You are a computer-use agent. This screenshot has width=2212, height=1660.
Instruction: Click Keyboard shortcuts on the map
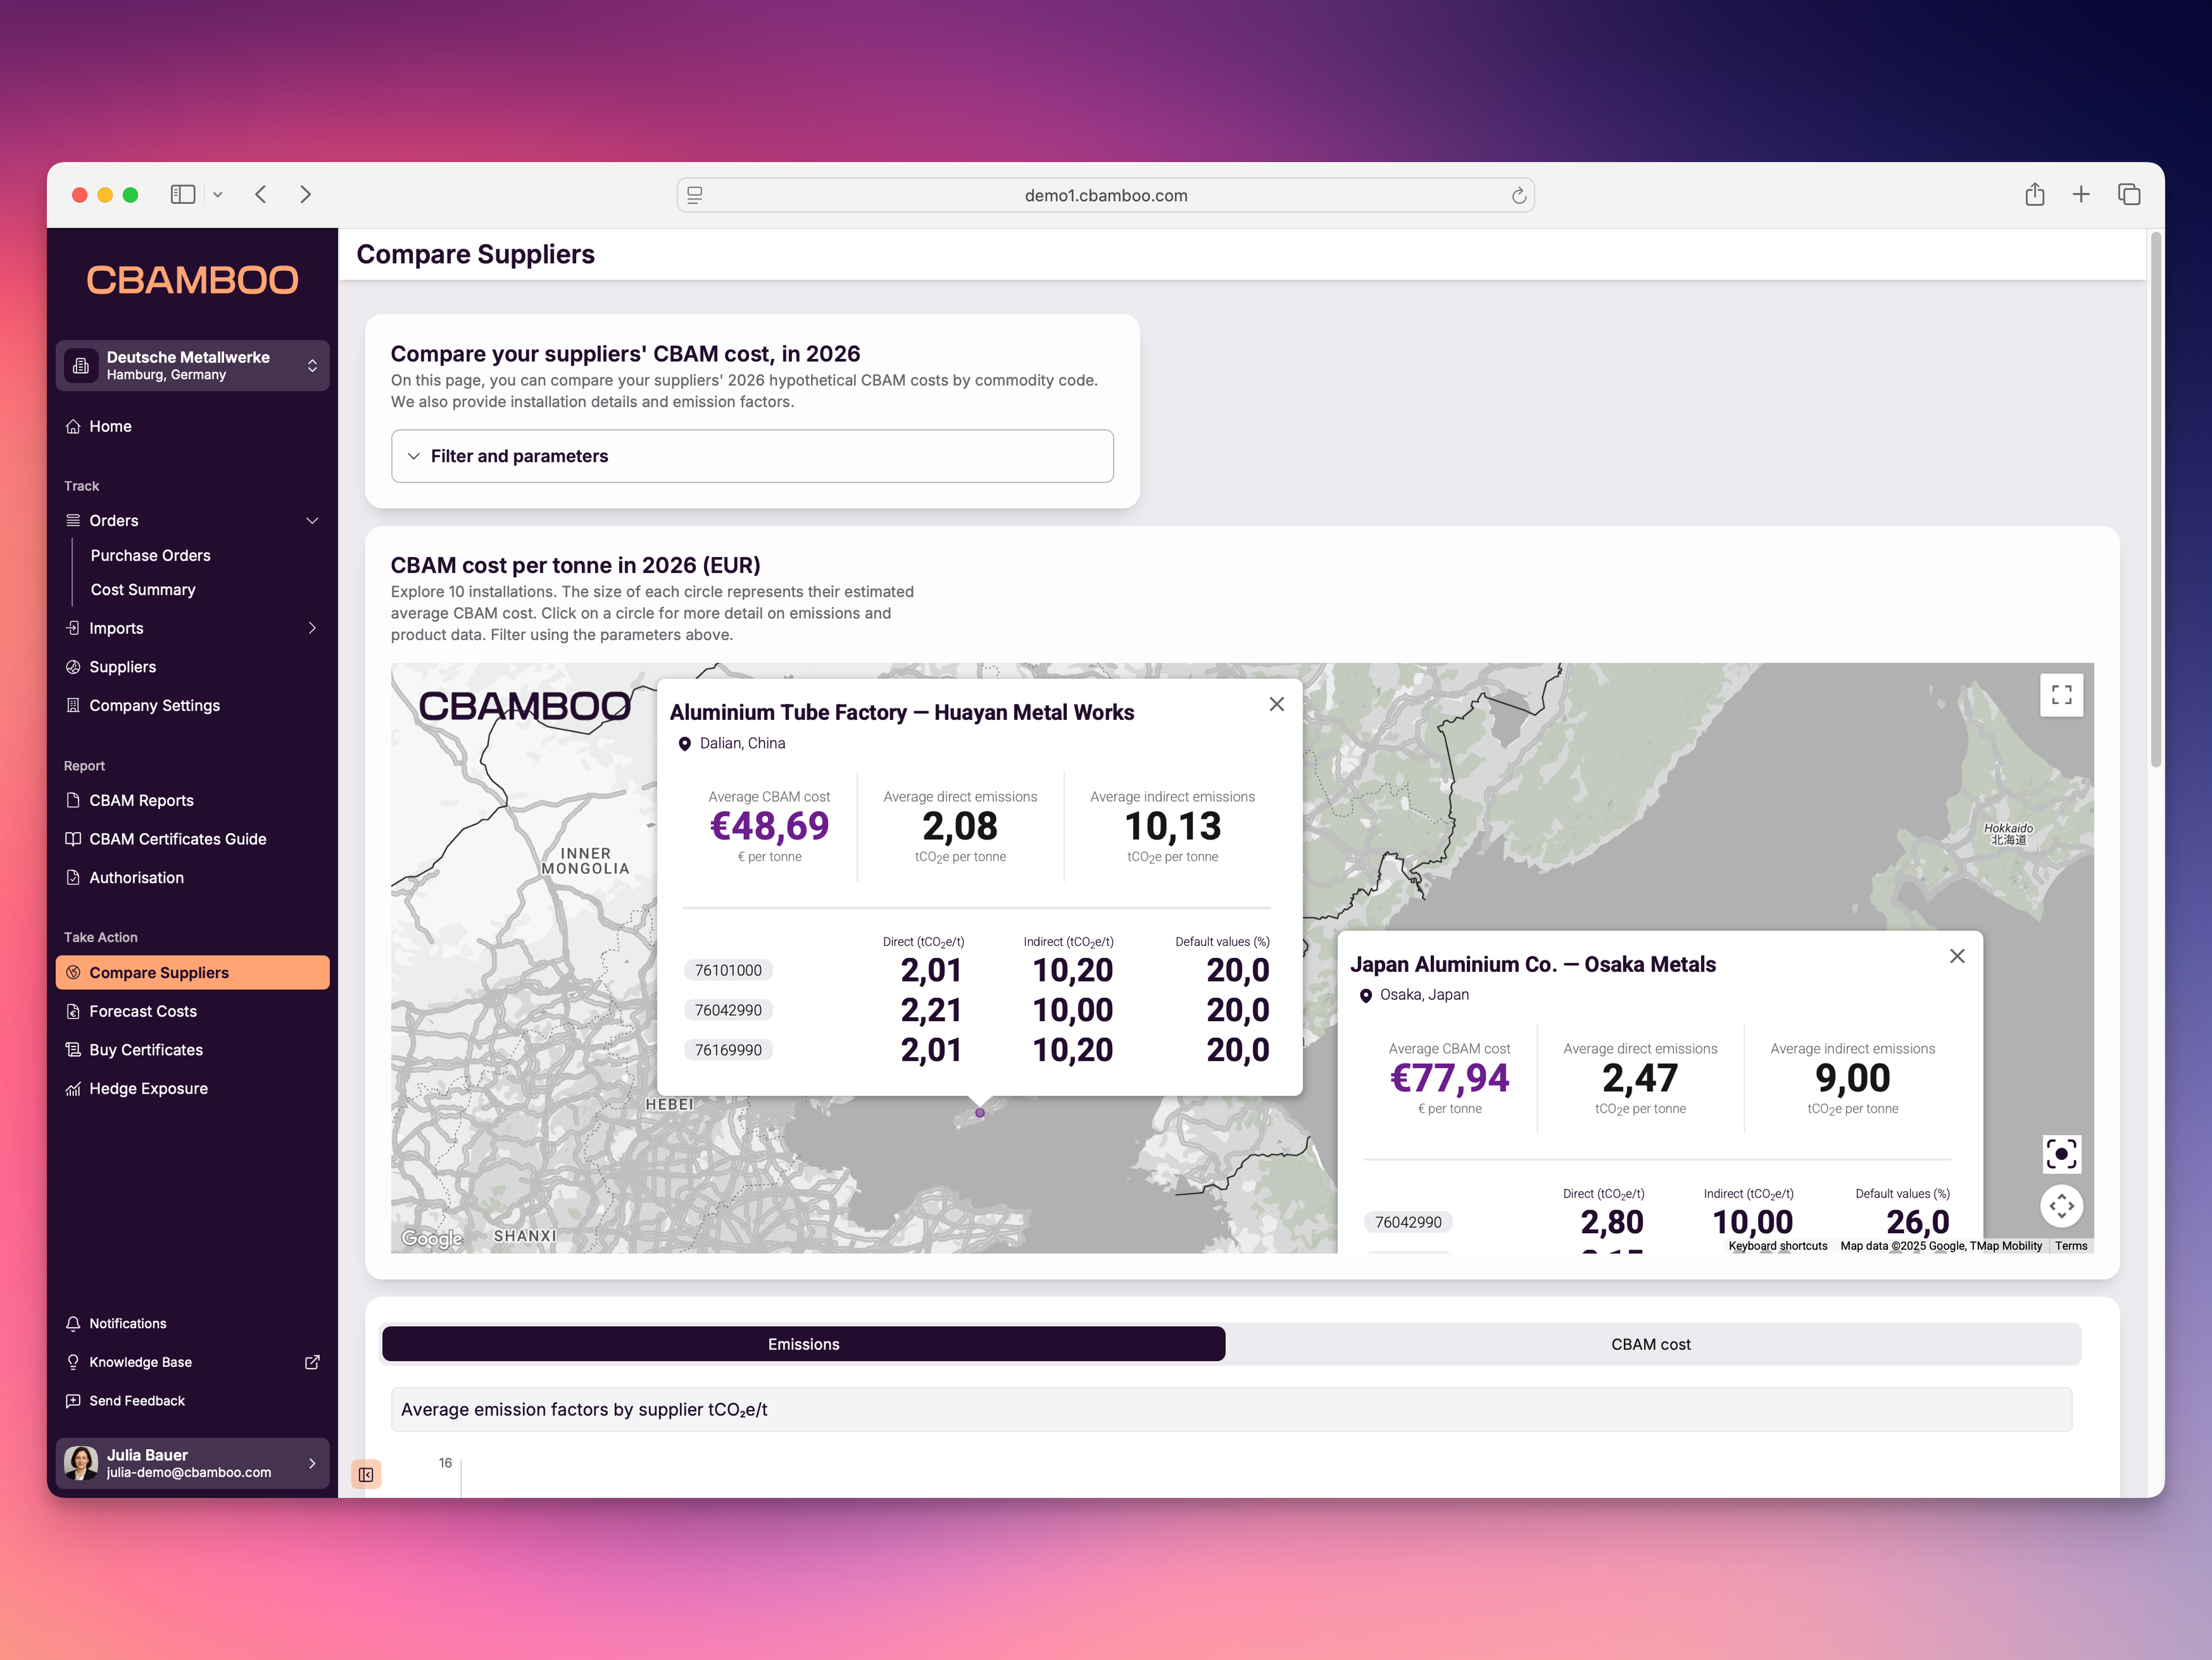pos(1778,1246)
